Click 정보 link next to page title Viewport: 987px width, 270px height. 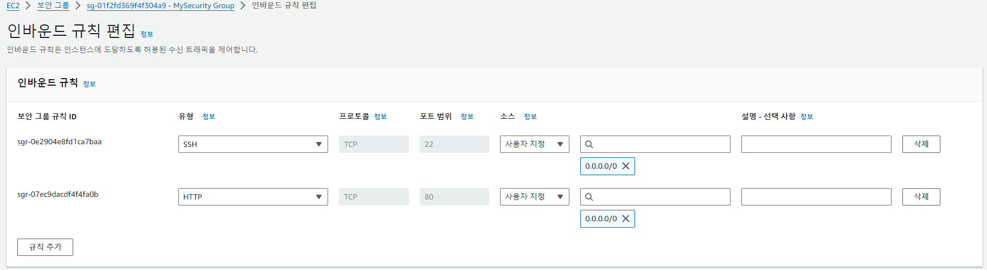tap(147, 34)
